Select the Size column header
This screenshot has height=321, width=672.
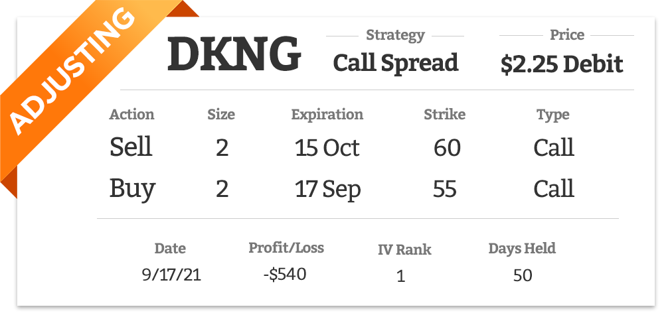coord(221,115)
